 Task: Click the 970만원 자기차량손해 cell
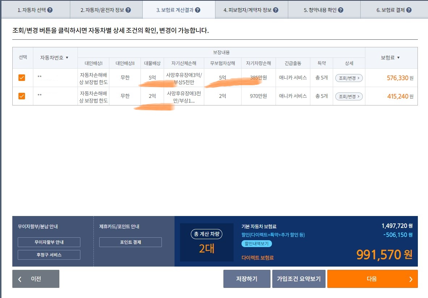point(259,96)
